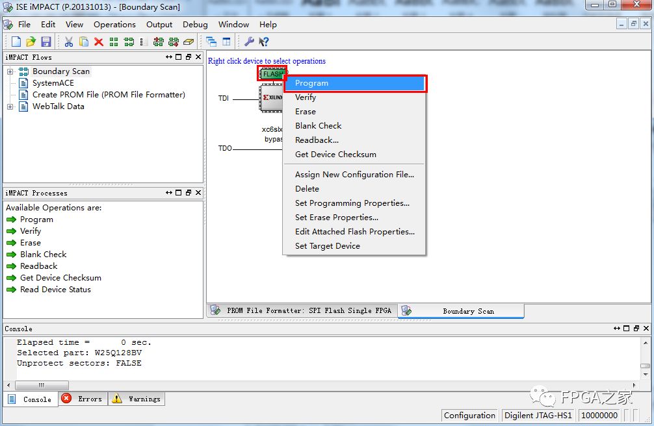Choose Blank Check from the context menu
Image resolution: width=654 pixels, height=426 pixels.
(354, 126)
